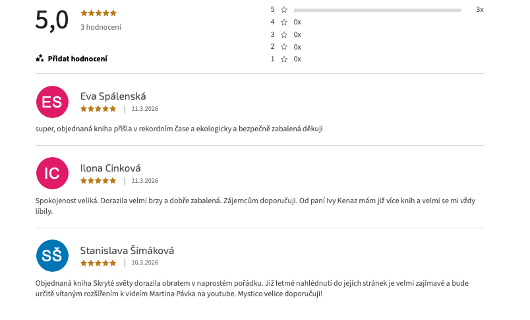Viewport: 530px width, 320px height.
Task: Click the Přidat hodnocení stars icon
Action: [40, 59]
